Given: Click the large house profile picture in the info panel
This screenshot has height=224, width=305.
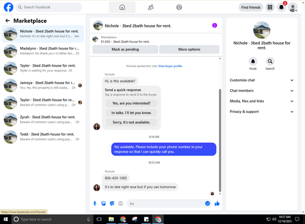Looking at the screenshot, I should pos(262,30).
